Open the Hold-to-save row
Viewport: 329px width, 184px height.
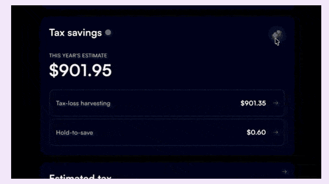[x=167, y=132]
